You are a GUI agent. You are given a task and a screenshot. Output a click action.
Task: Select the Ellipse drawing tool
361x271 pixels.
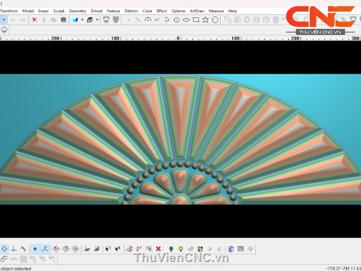coord(187,20)
